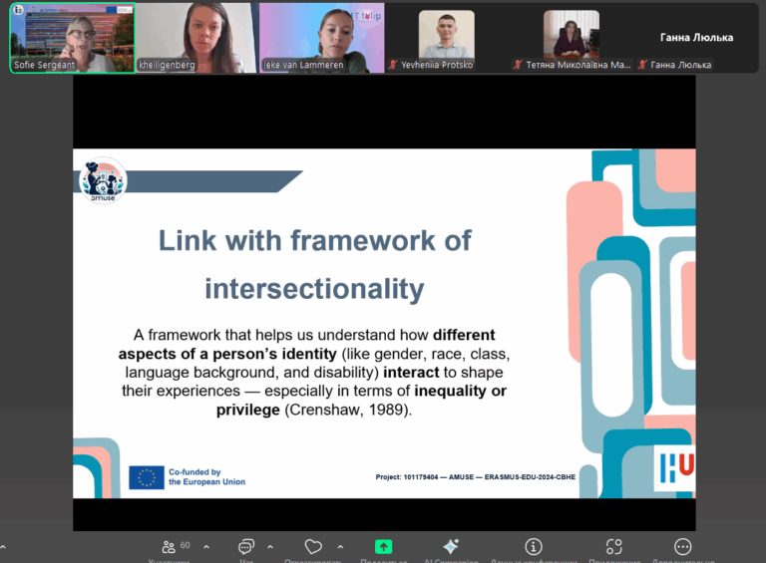
Task: Click the 'kheiligenberg' name label
Action: tap(167, 65)
